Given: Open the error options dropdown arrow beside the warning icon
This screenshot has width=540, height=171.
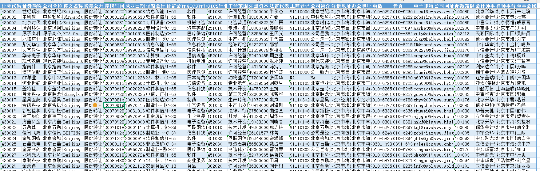Looking at the screenshot, I should click(x=100, y=105).
